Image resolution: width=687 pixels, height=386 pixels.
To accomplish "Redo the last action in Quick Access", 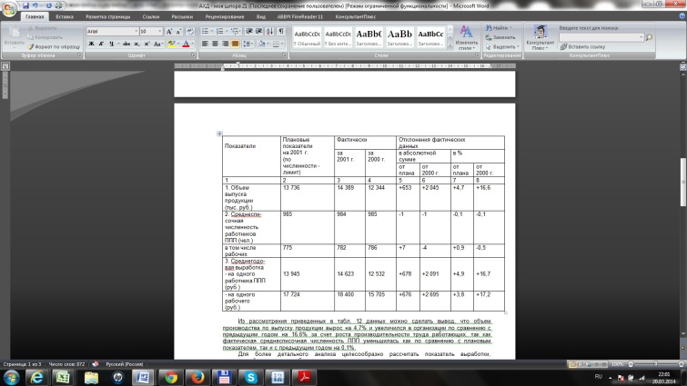I will (48, 5).
